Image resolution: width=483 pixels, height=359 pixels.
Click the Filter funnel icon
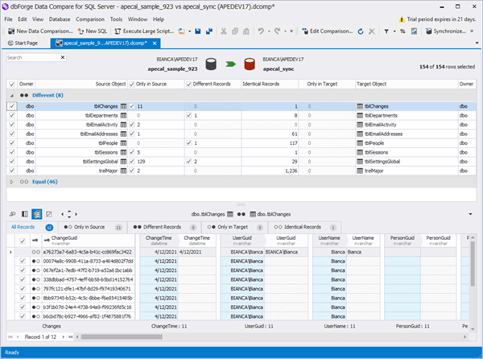click(x=386, y=31)
